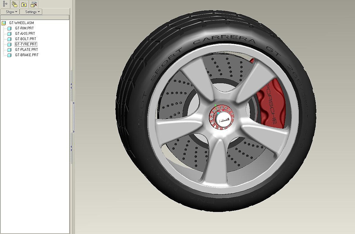The height and width of the screenshot is (234, 355).
Task: Open the Connections tab with hammer icon
Action: point(34,4)
